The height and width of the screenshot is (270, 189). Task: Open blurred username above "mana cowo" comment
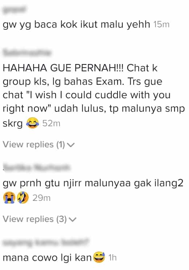point(46,242)
